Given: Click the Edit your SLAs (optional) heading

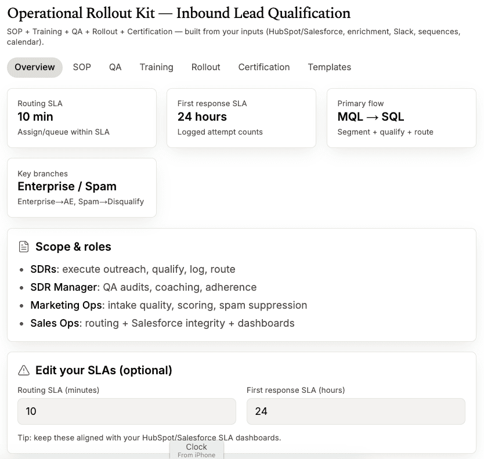Looking at the screenshot, I should (x=104, y=370).
